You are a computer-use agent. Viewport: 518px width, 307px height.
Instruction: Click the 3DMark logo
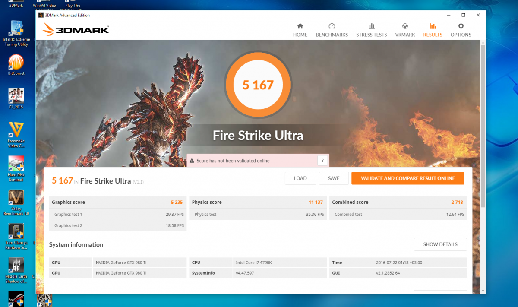pos(76,29)
